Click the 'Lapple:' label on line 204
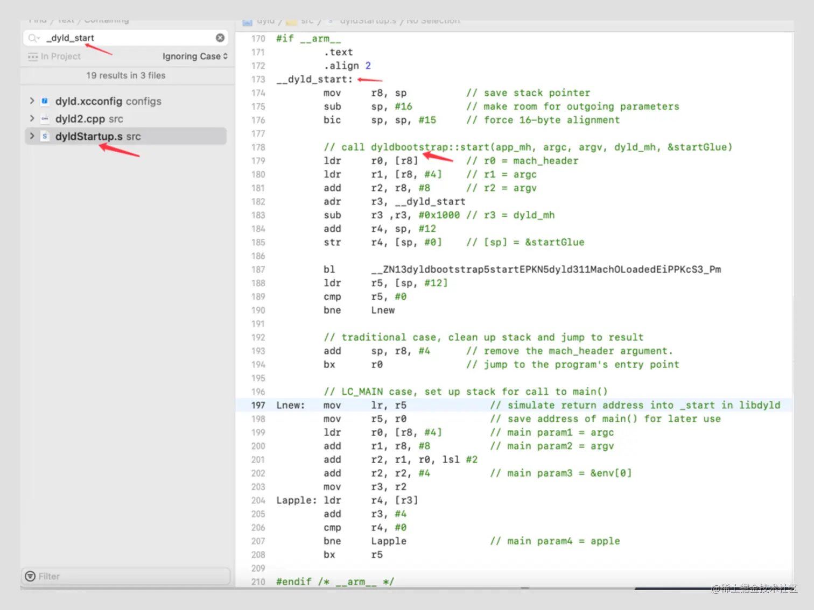Screen dimensions: 814x610 click(297, 500)
